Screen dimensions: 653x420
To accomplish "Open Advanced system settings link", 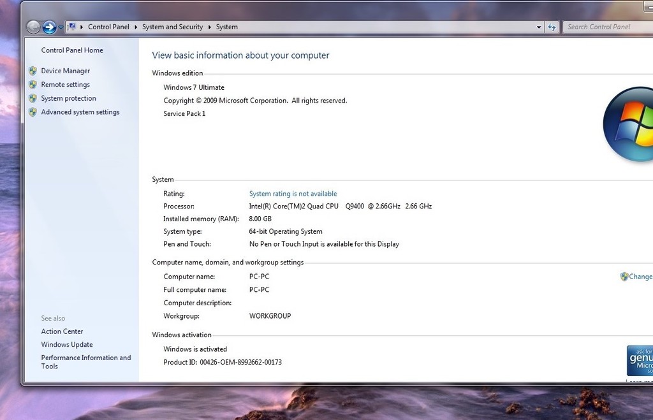I will point(80,112).
